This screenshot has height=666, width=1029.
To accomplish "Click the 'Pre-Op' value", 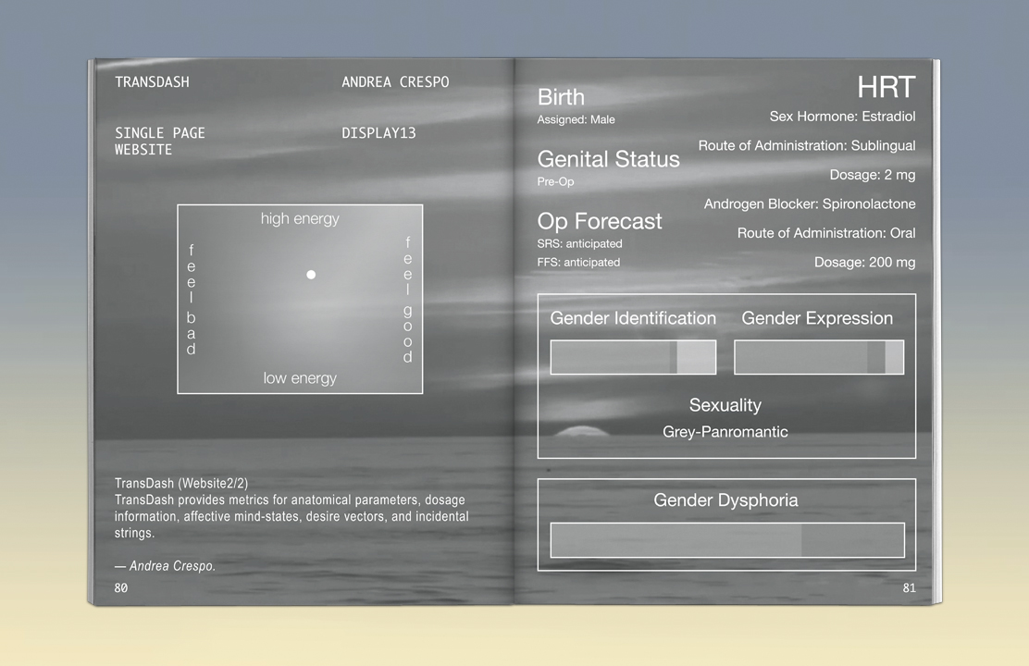I will tap(555, 181).
